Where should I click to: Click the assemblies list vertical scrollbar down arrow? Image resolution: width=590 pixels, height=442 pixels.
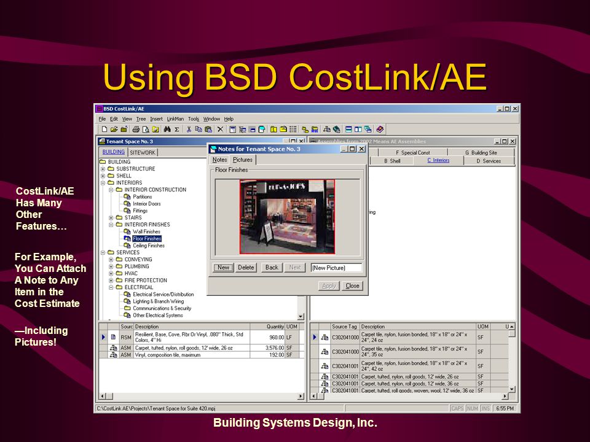point(512,389)
